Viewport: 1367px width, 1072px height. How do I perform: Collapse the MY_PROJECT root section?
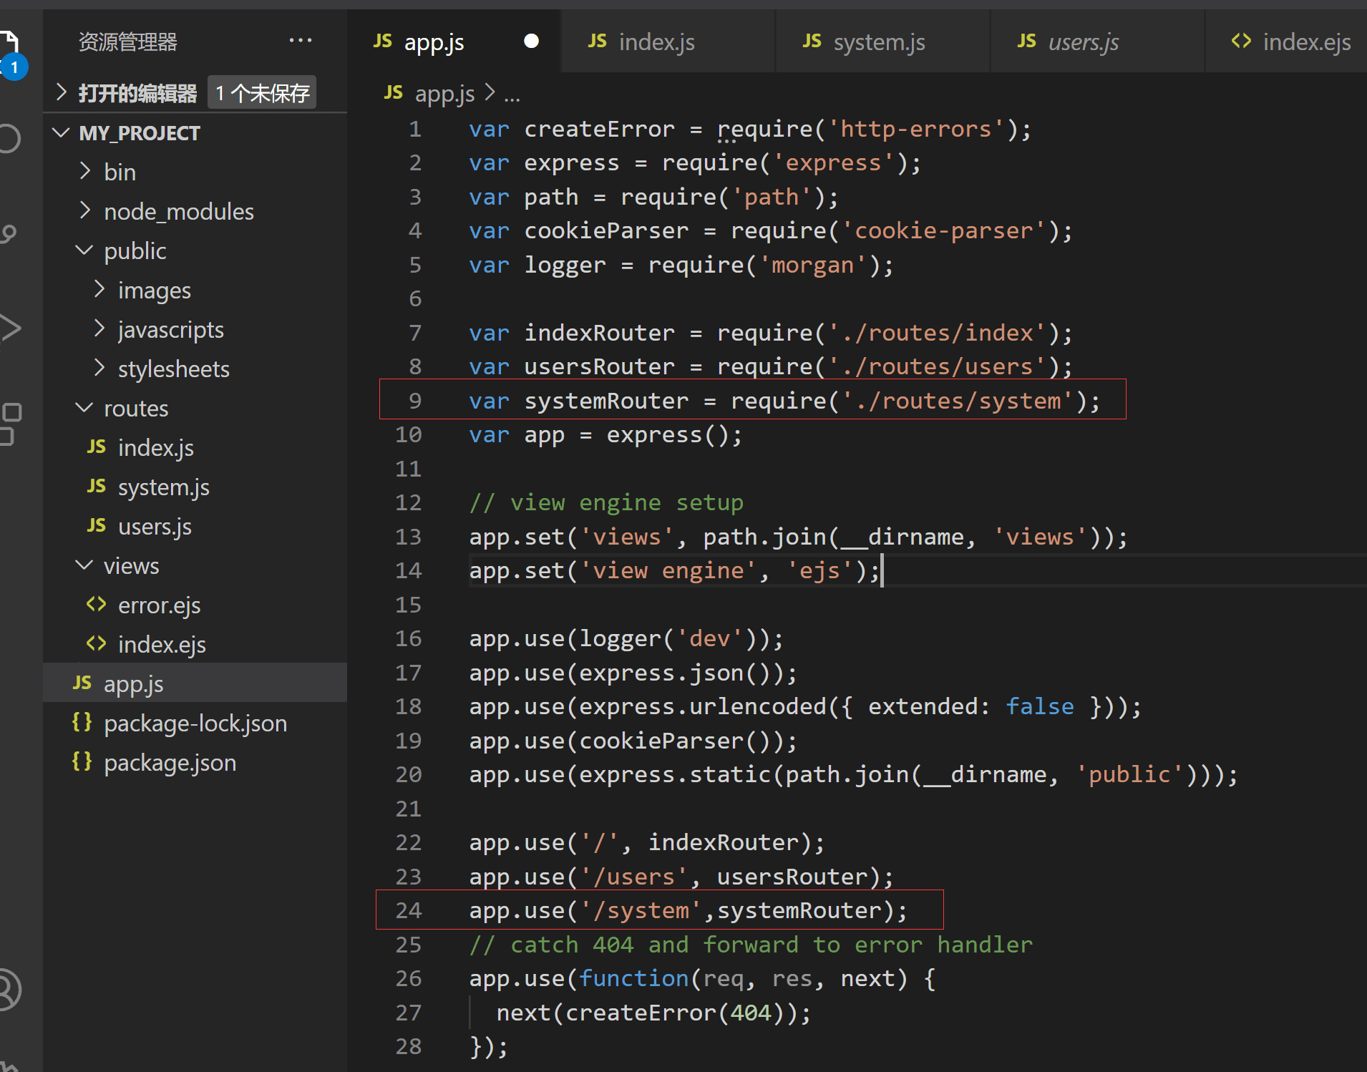(139, 133)
